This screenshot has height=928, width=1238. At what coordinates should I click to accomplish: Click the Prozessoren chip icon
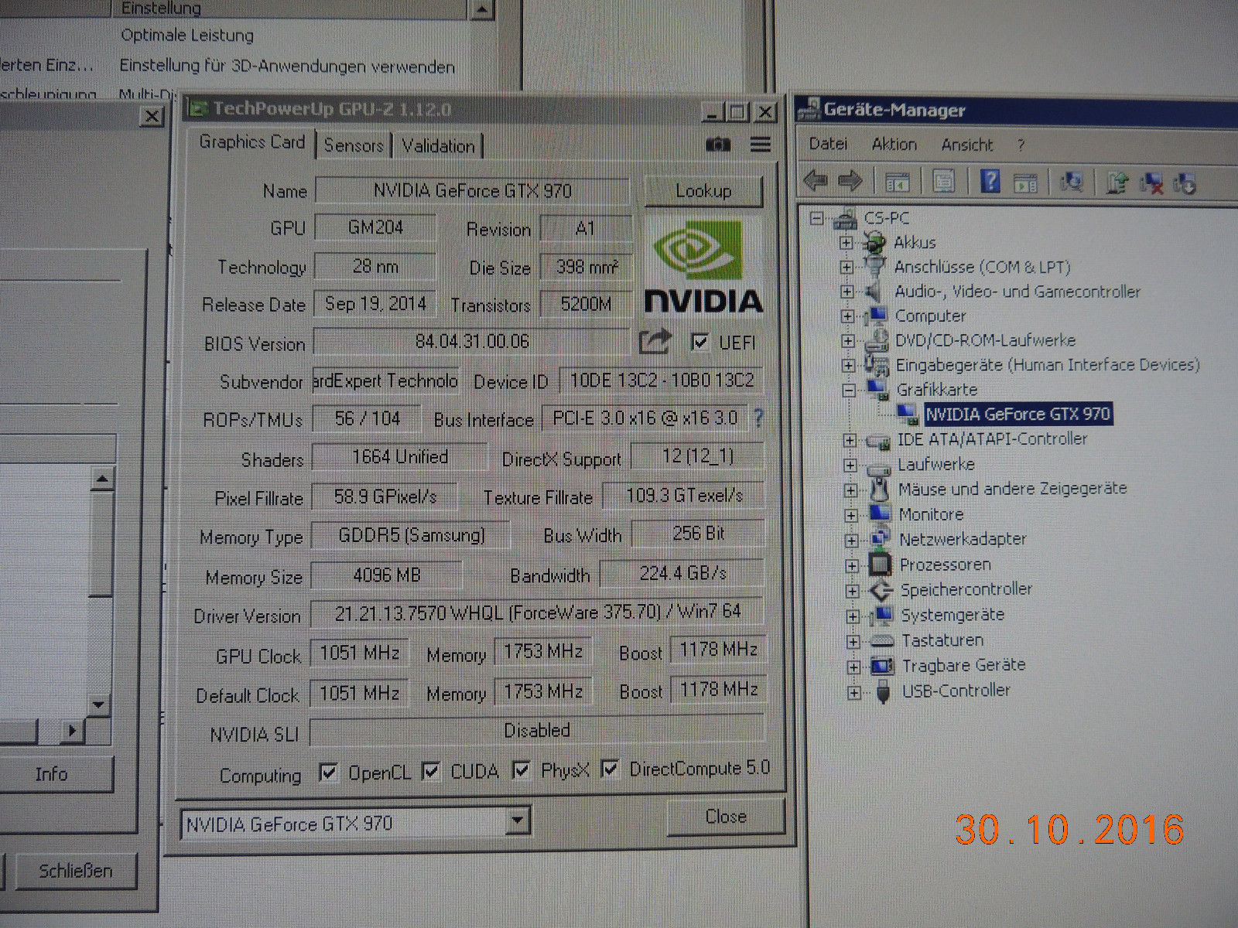[x=879, y=565]
